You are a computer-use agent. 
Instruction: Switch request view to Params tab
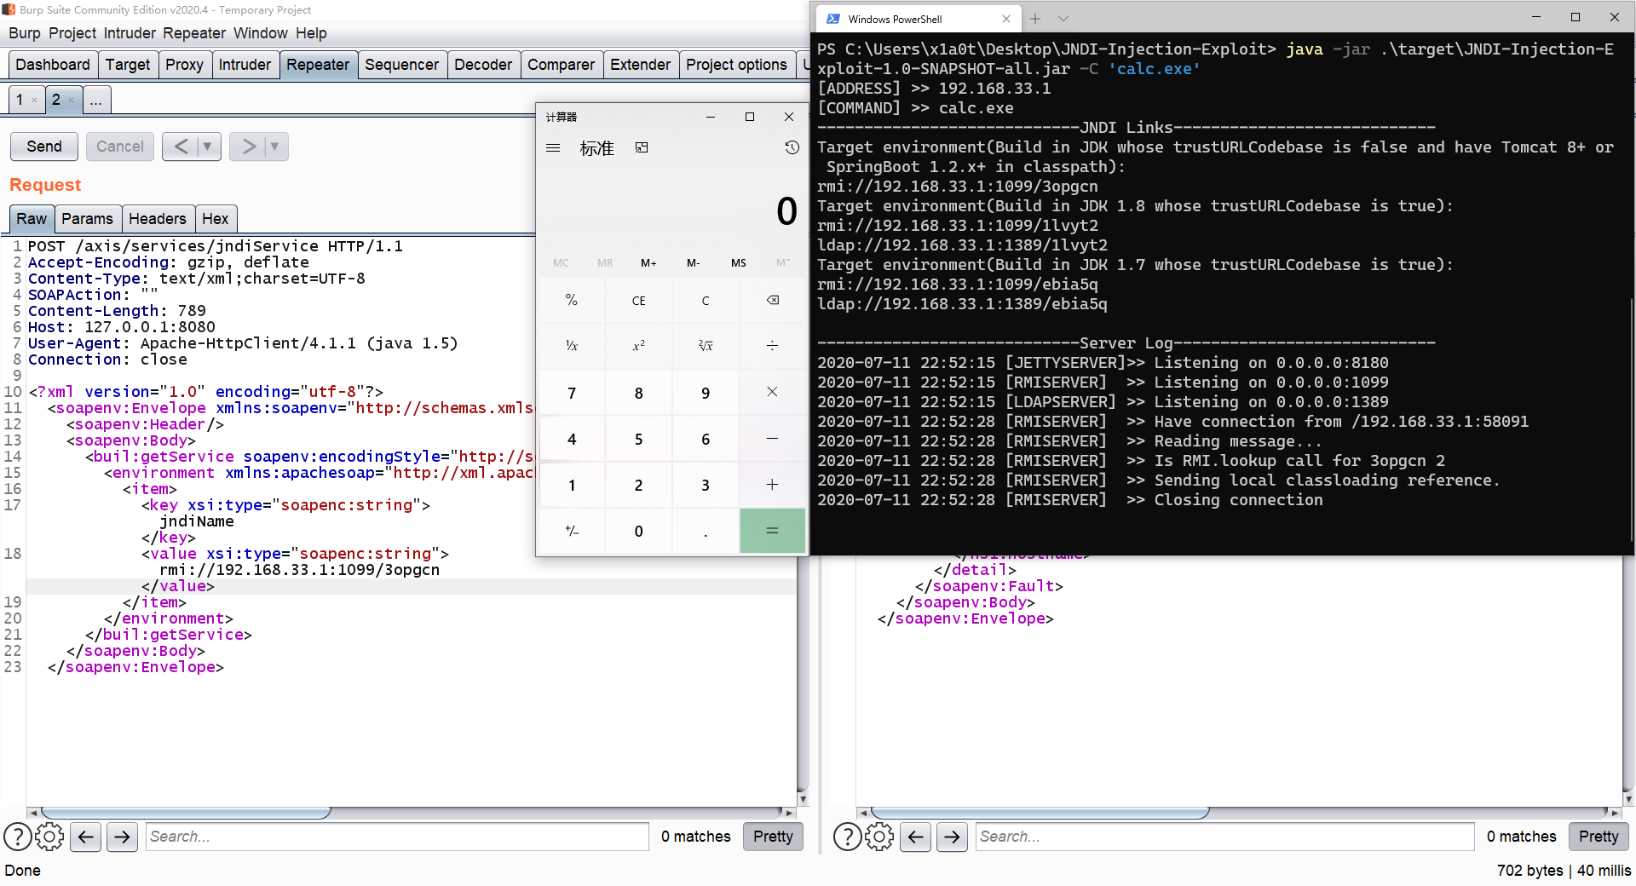pyautogui.click(x=87, y=219)
